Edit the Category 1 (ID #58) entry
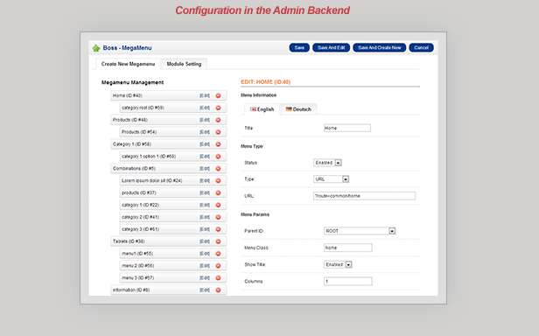Screen dimensions: 539x336 [x=205, y=144]
